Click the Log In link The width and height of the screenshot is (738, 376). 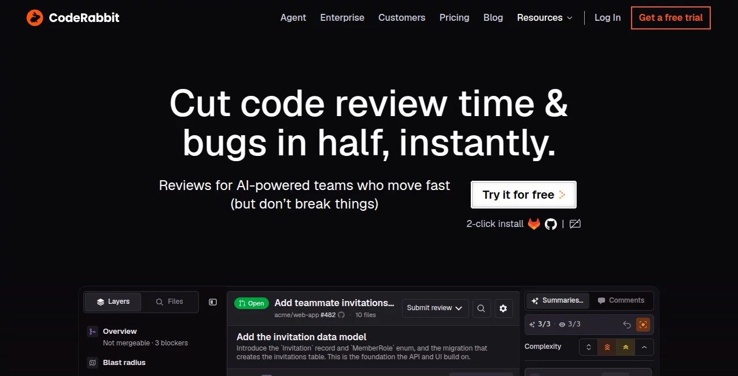pos(608,18)
